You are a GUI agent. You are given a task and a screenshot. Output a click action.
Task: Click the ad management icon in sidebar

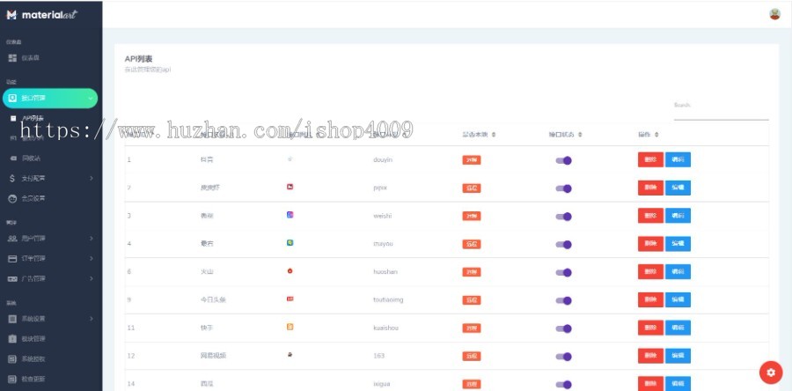[x=12, y=279]
